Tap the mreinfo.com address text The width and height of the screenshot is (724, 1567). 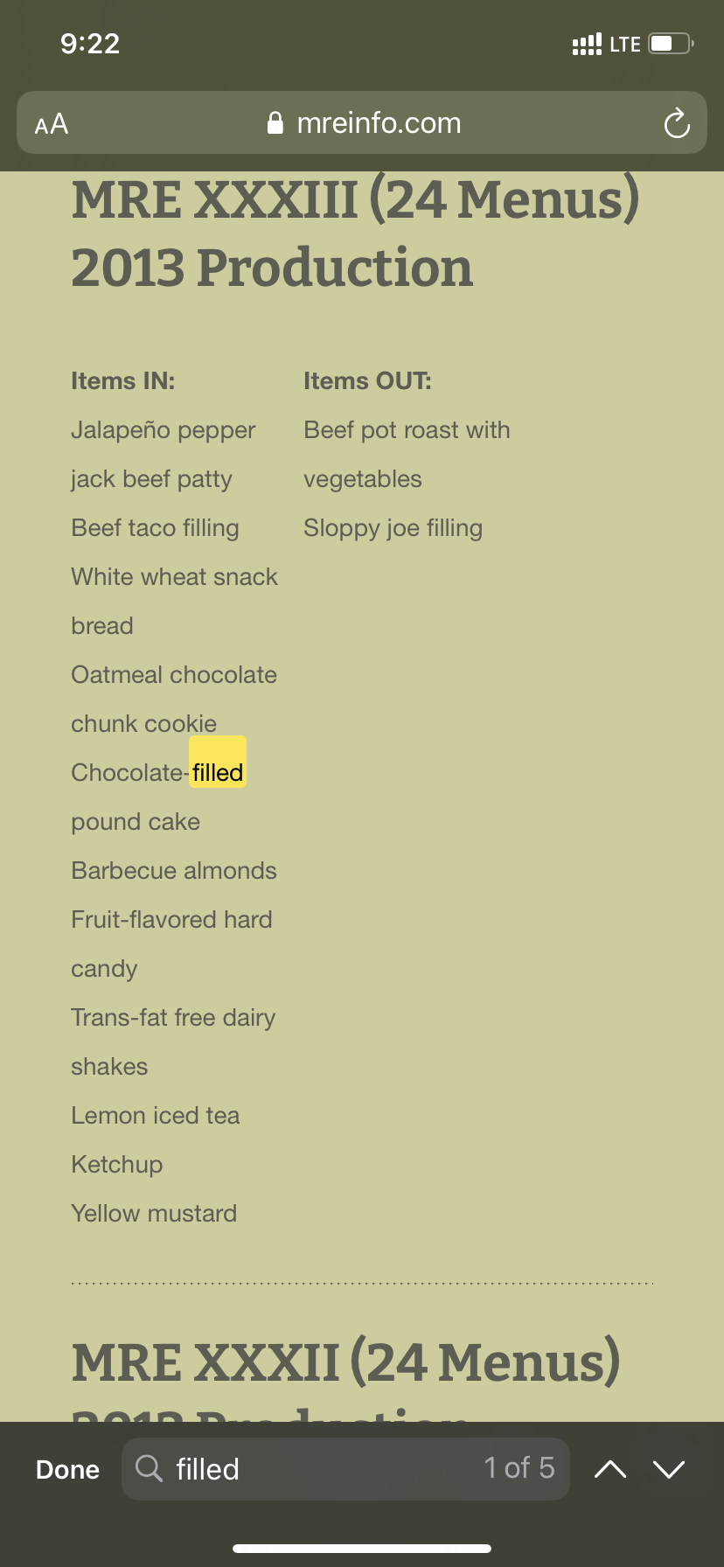(x=379, y=123)
